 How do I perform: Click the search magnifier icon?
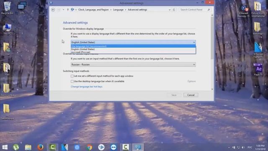click(x=209, y=10)
